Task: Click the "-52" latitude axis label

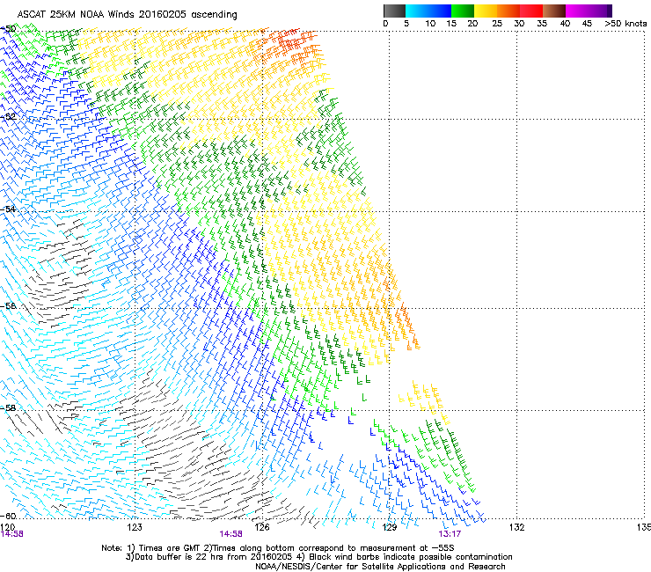Action: pos(8,117)
